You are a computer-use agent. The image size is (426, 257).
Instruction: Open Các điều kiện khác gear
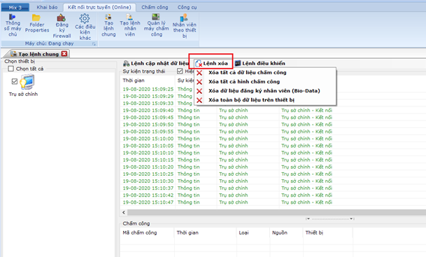[x=85, y=27]
